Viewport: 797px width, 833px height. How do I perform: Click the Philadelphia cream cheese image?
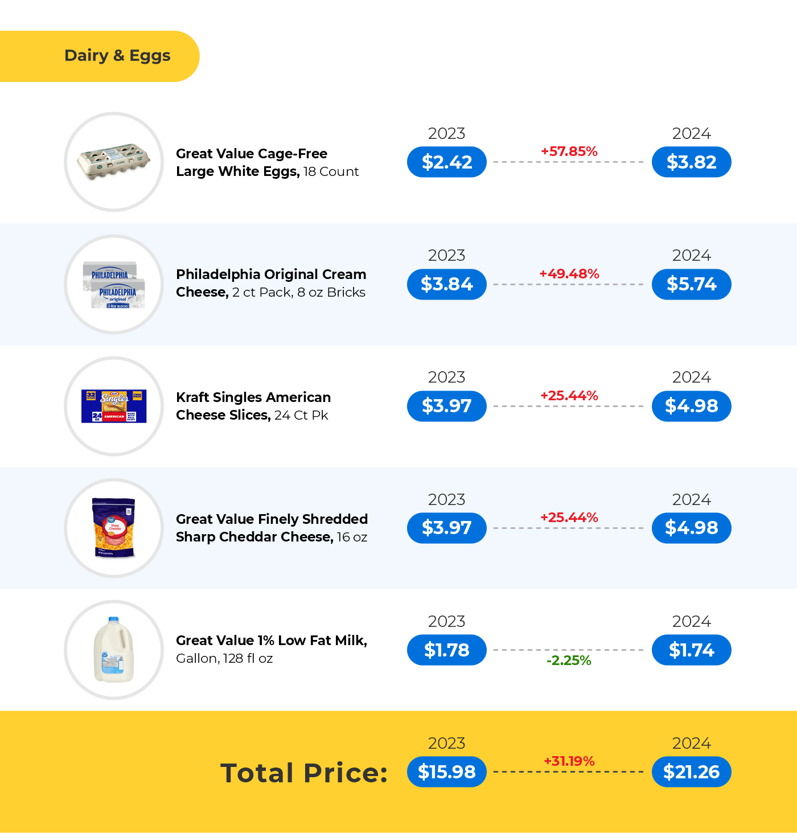point(114,285)
